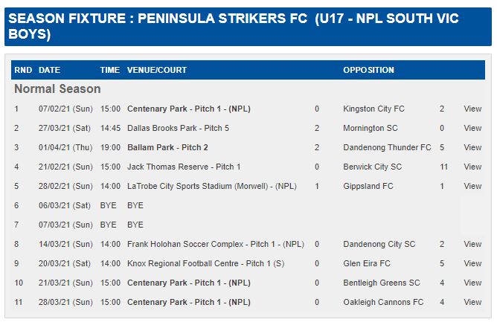Open View link for Mornington SC match

tap(472, 128)
